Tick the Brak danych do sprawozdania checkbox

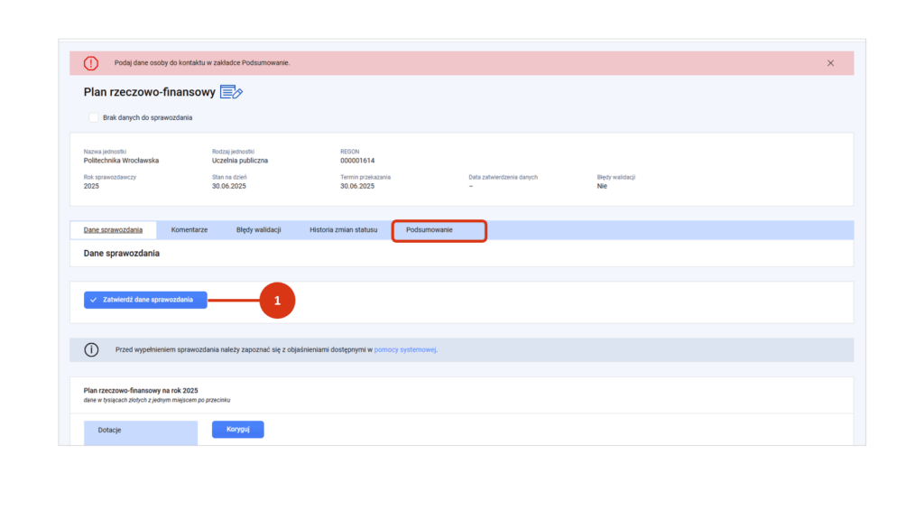(93, 117)
